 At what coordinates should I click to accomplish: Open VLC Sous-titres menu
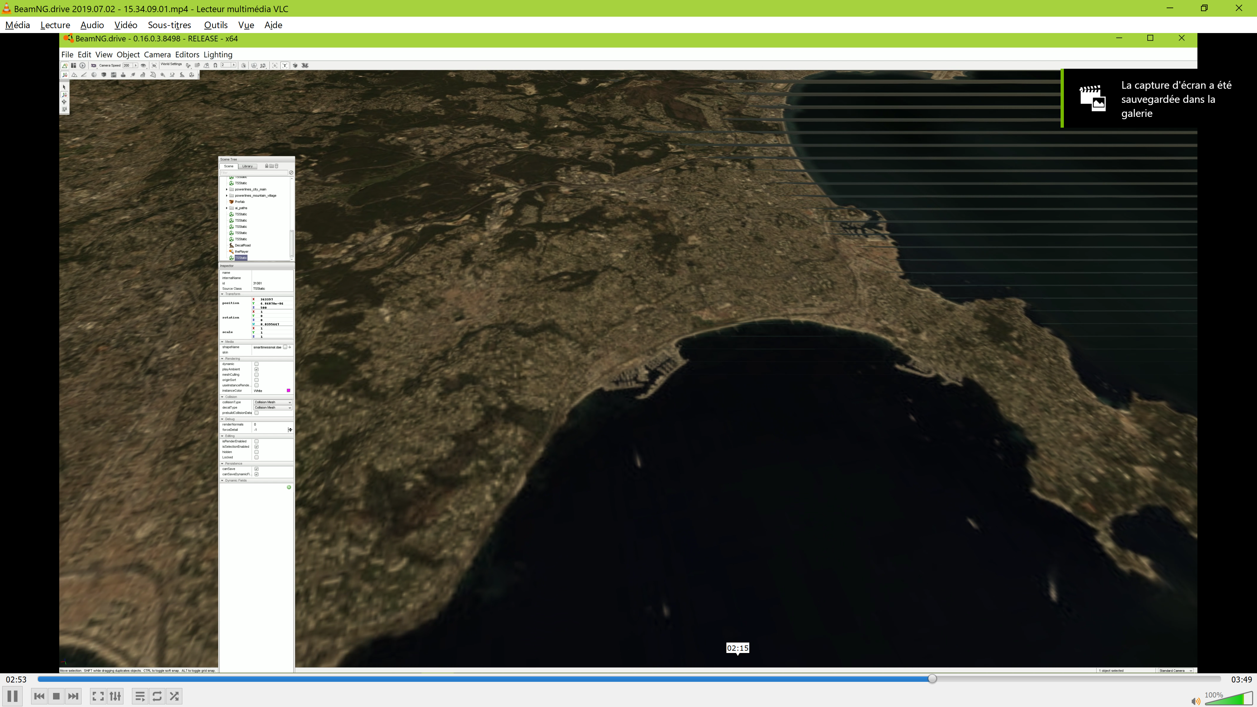(x=169, y=25)
